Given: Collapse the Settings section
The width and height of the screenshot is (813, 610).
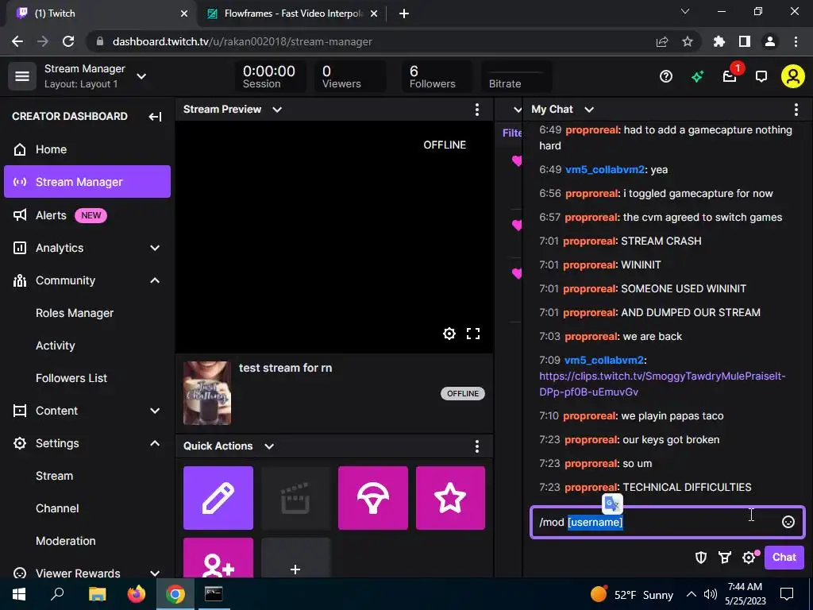Looking at the screenshot, I should click(155, 443).
